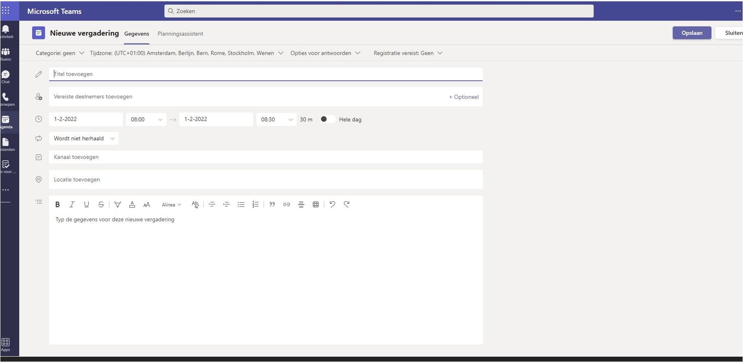Apply italic with the Italic icon
This screenshot has width=743, height=362.
(x=72, y=204)
